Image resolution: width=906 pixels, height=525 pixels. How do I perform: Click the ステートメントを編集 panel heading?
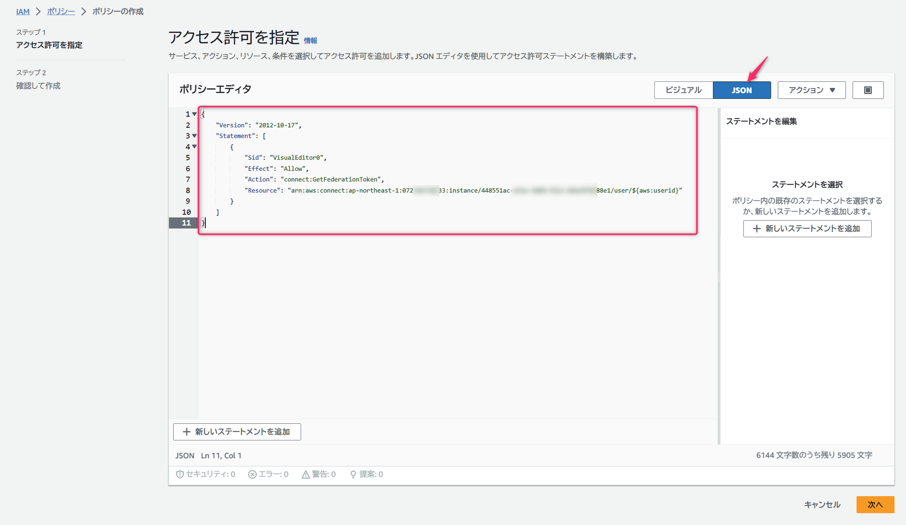click(x=762, y=121)
